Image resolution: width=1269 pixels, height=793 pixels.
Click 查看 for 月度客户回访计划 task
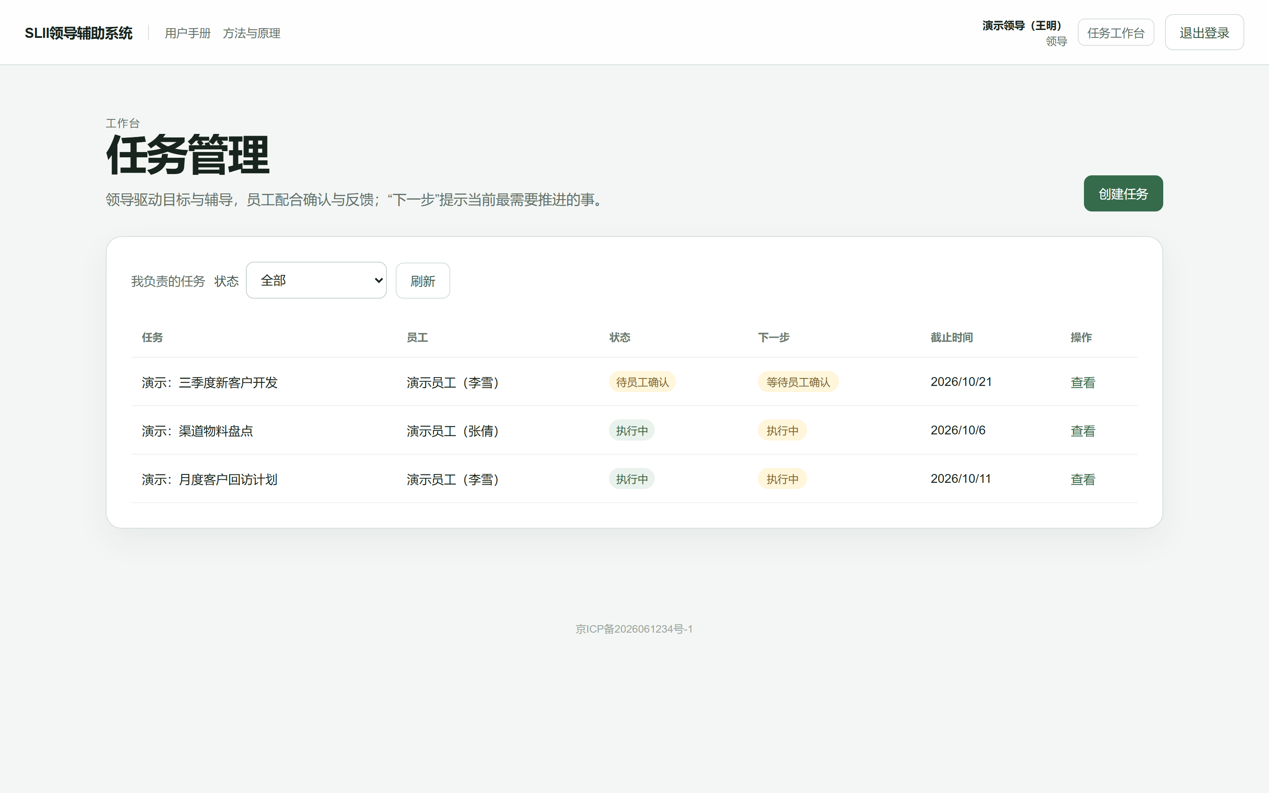(1083, 479)
